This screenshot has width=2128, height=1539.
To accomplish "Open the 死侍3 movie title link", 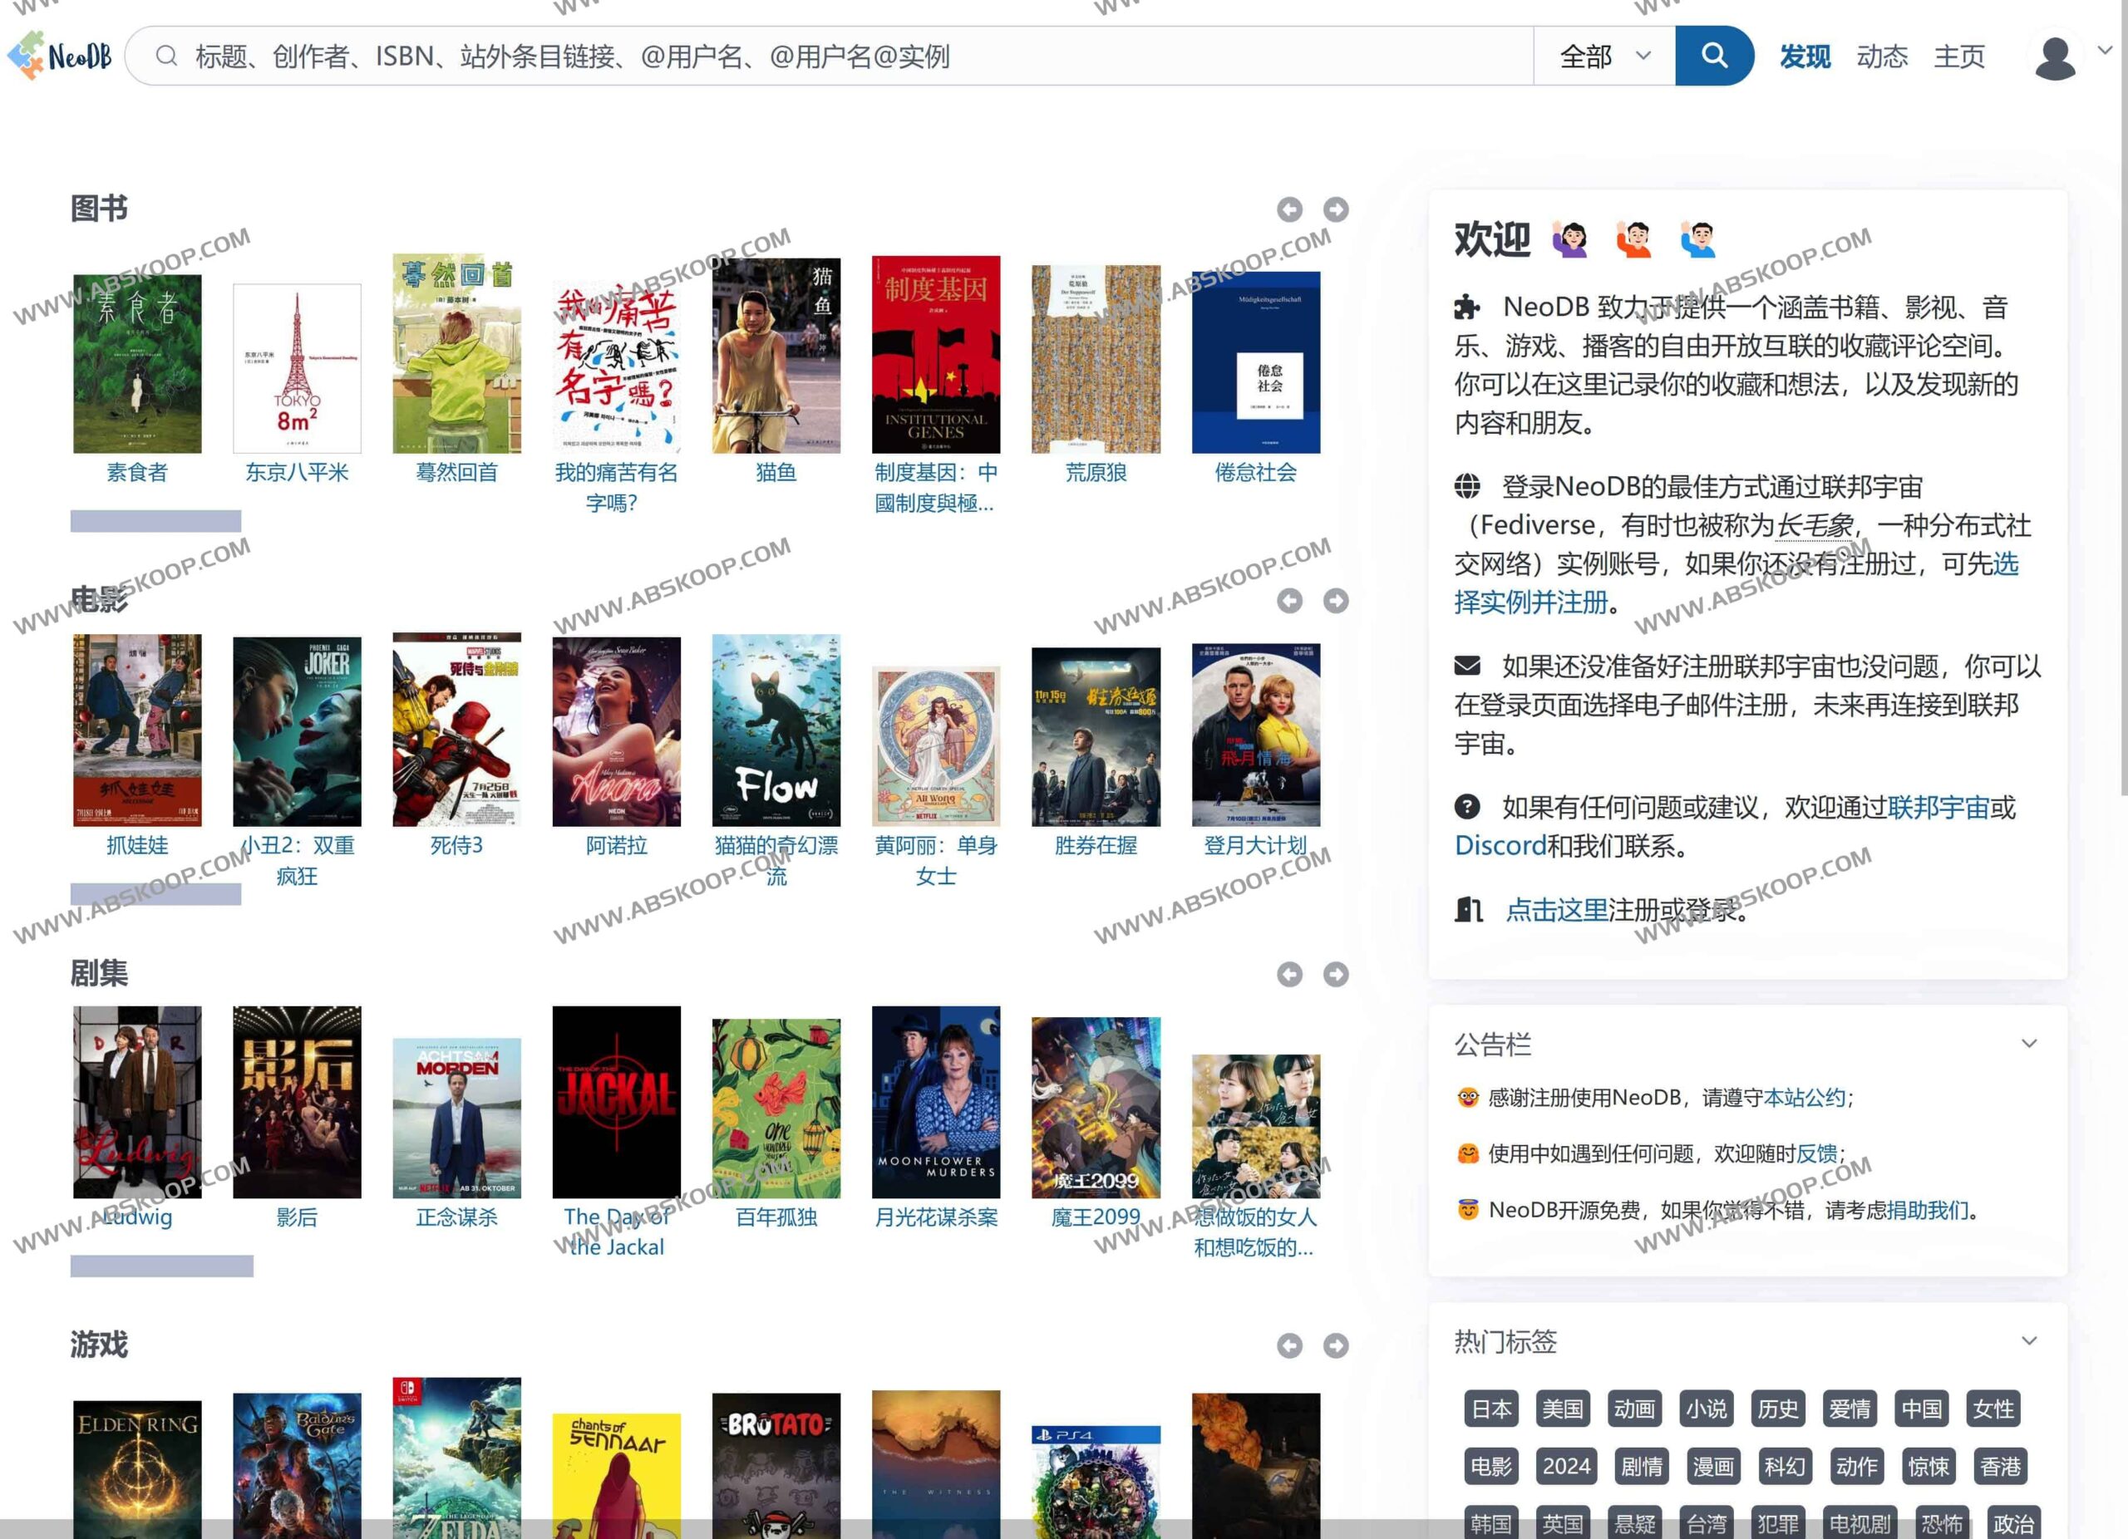I will tap(457, 845).
